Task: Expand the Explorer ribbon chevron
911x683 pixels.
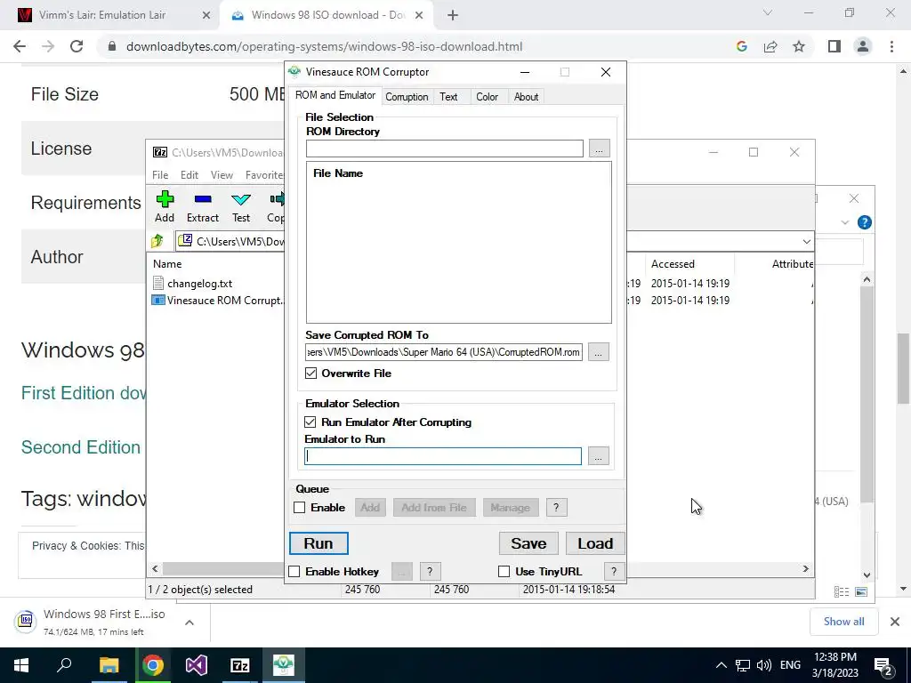Action: click(x=845, y=222)
